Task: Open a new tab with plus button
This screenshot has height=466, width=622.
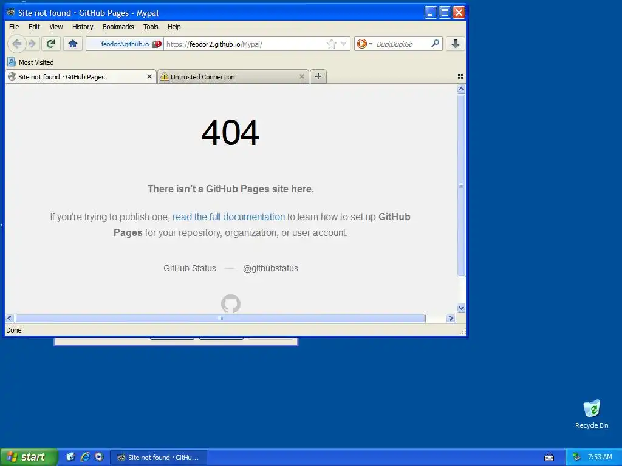Action: pos(318,76)
